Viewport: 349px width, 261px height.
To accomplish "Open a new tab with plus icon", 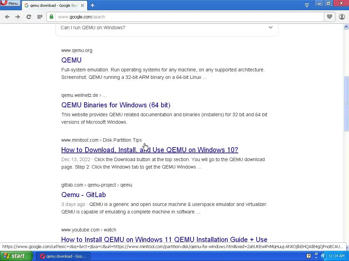I will click(92, 5).
